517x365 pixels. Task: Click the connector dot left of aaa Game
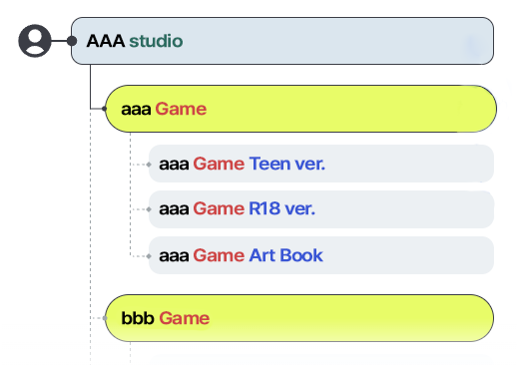[105, 109]
